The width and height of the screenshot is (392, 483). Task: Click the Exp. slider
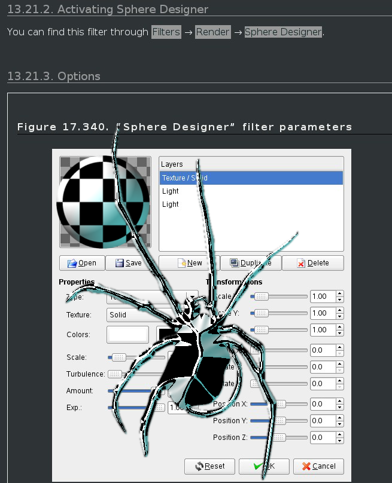pyautogui.click(x=136, y=408)
